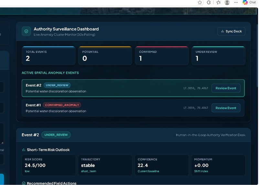259x185 pixels.
Task: Click the bar chart icon beside Short-Term Risk Outlook
Action: tap(24, 150)
